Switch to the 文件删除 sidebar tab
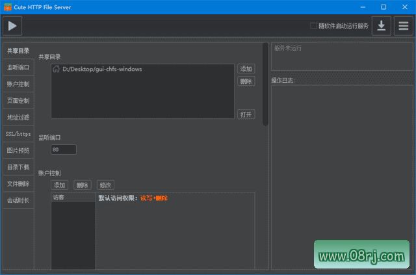The height and width of the screenshot is (275, 416). (18, 184)
